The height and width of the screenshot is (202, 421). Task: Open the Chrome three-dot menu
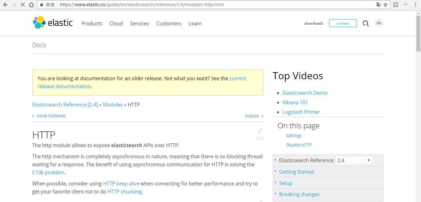415,5
